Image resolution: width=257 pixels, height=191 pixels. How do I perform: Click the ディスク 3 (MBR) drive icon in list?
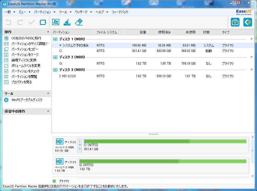point(55,70)
